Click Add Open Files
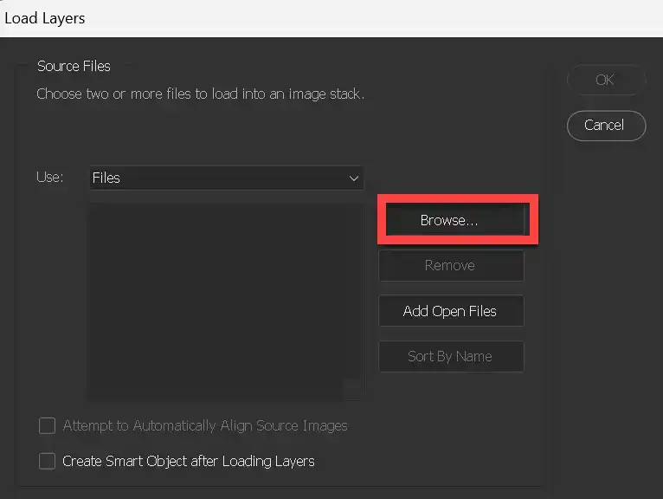 (450, 311)
